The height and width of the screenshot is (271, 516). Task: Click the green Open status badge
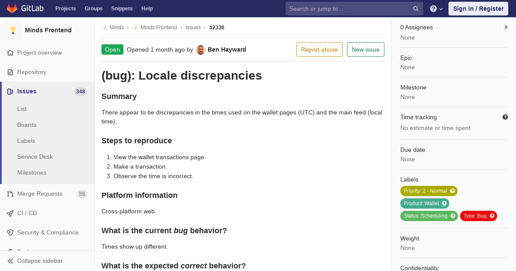[x=112, y=49]
